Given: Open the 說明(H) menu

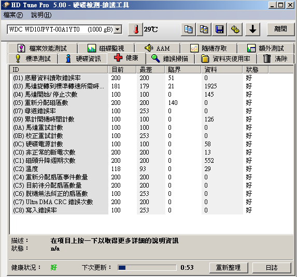Looking at the screenshot, I should 41,15.
